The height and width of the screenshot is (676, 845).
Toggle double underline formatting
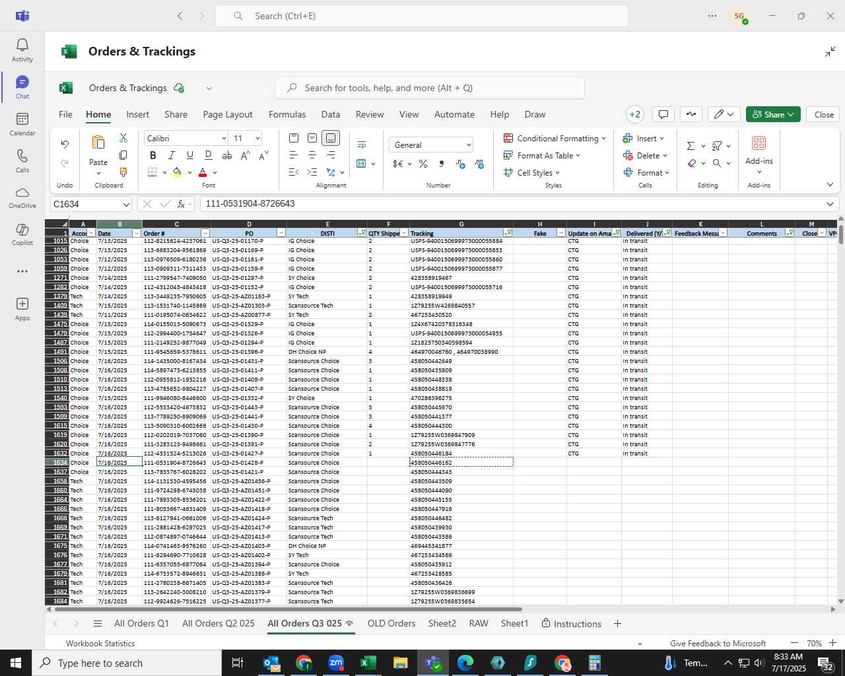point(209,155)
